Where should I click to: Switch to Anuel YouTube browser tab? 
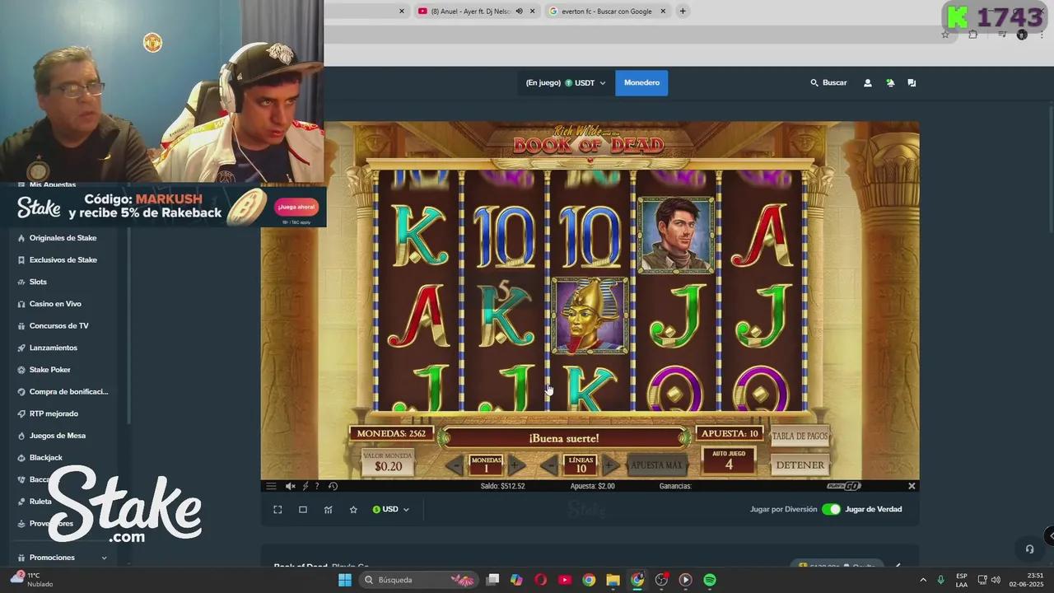point(469,12)
